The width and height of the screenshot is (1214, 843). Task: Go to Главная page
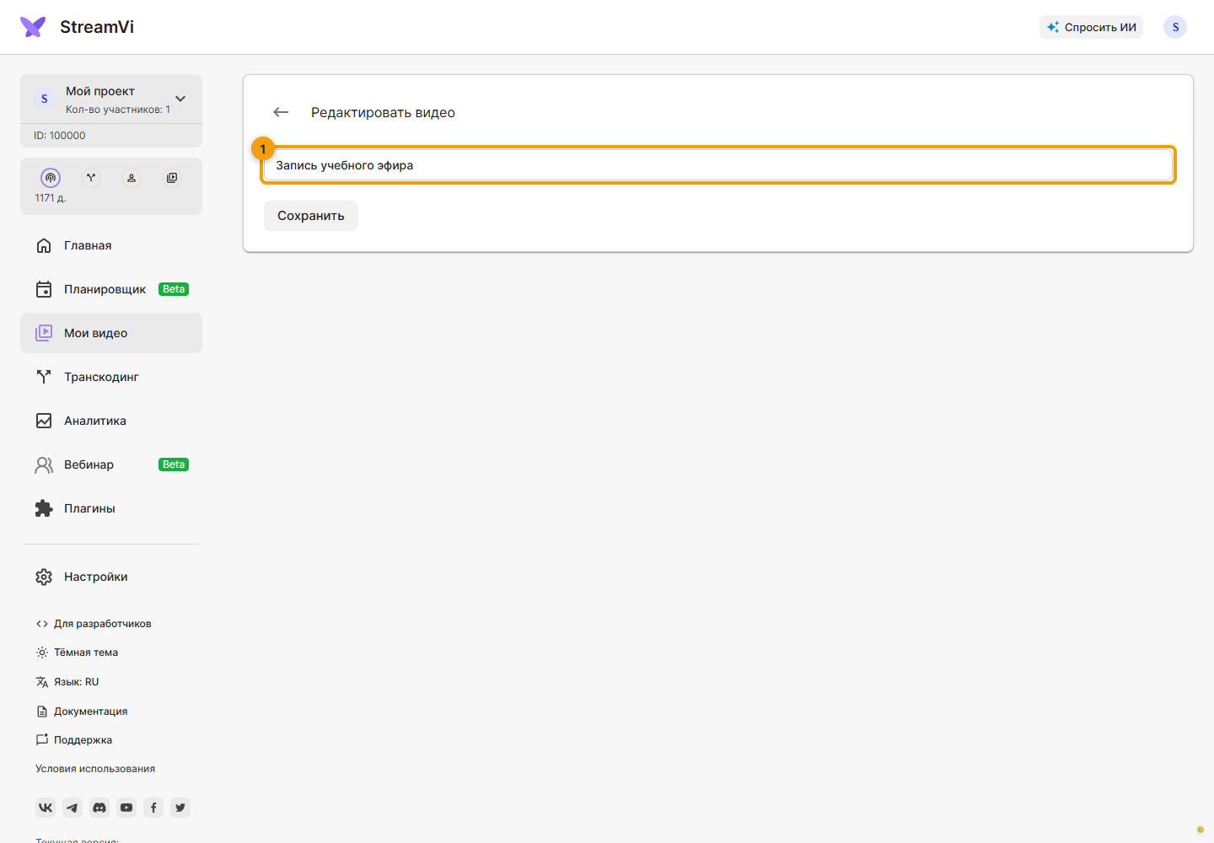[x=111, y=245]
